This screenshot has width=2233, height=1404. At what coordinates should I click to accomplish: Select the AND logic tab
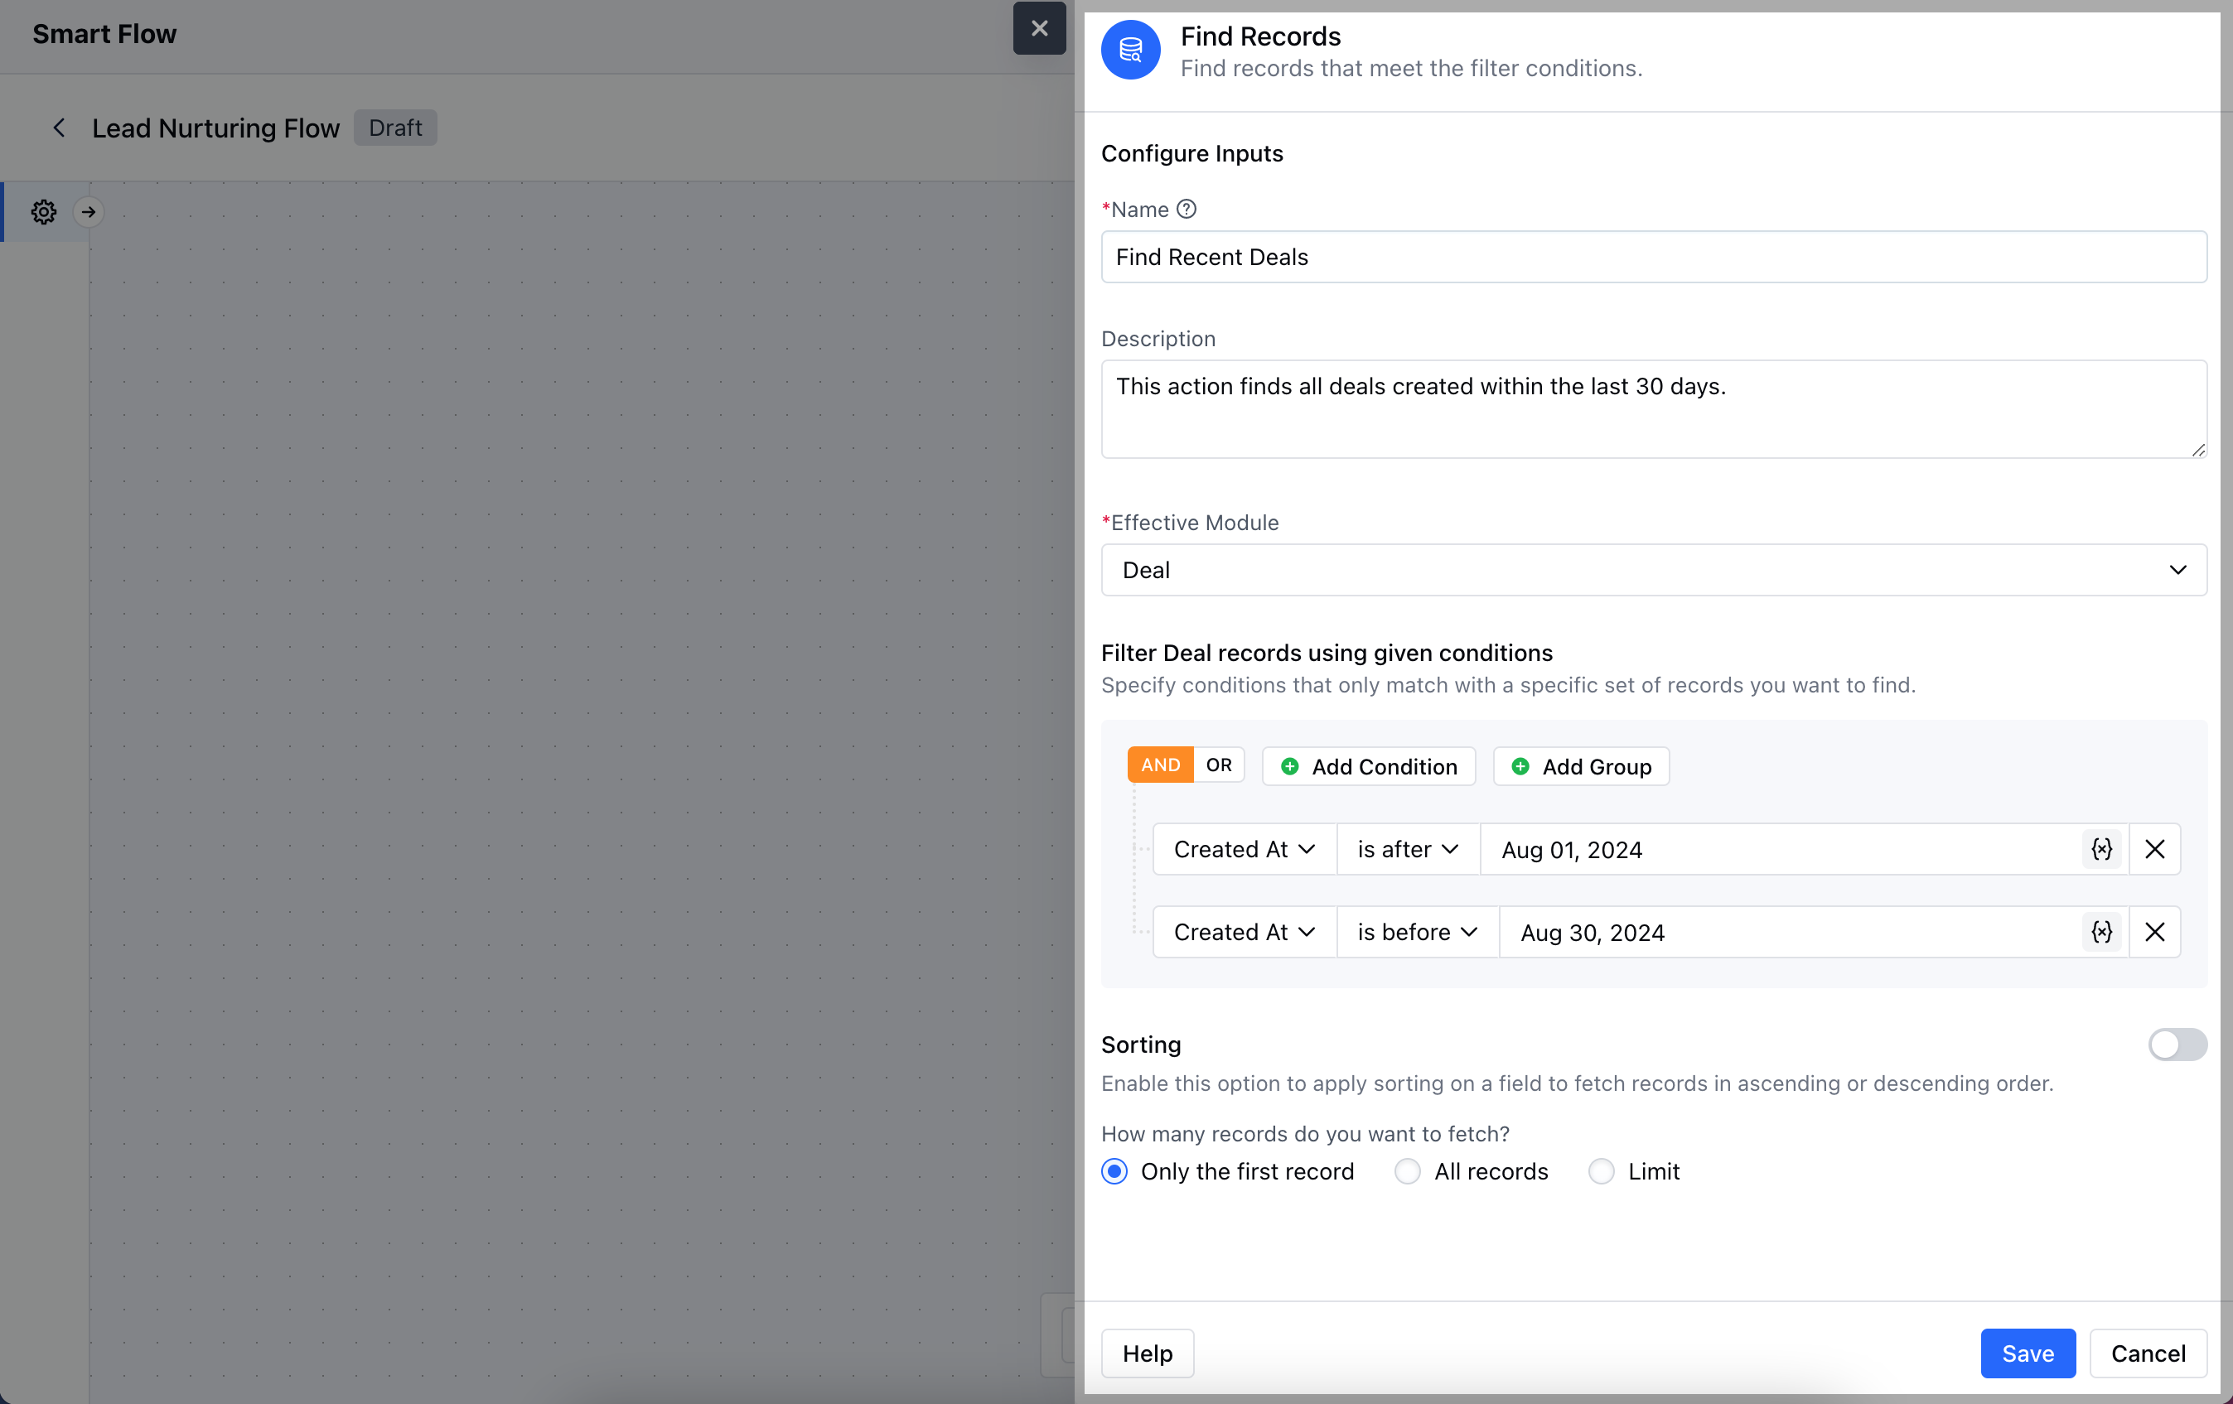(x=1159, y=765)
